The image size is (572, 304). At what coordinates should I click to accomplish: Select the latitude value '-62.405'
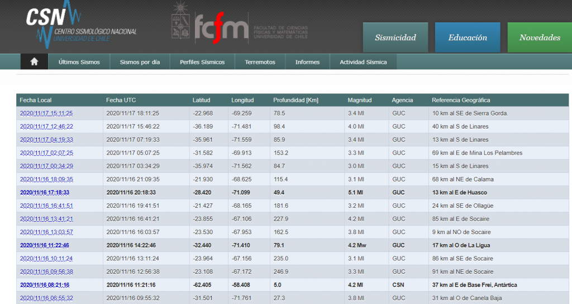click(x=202, y=285)
